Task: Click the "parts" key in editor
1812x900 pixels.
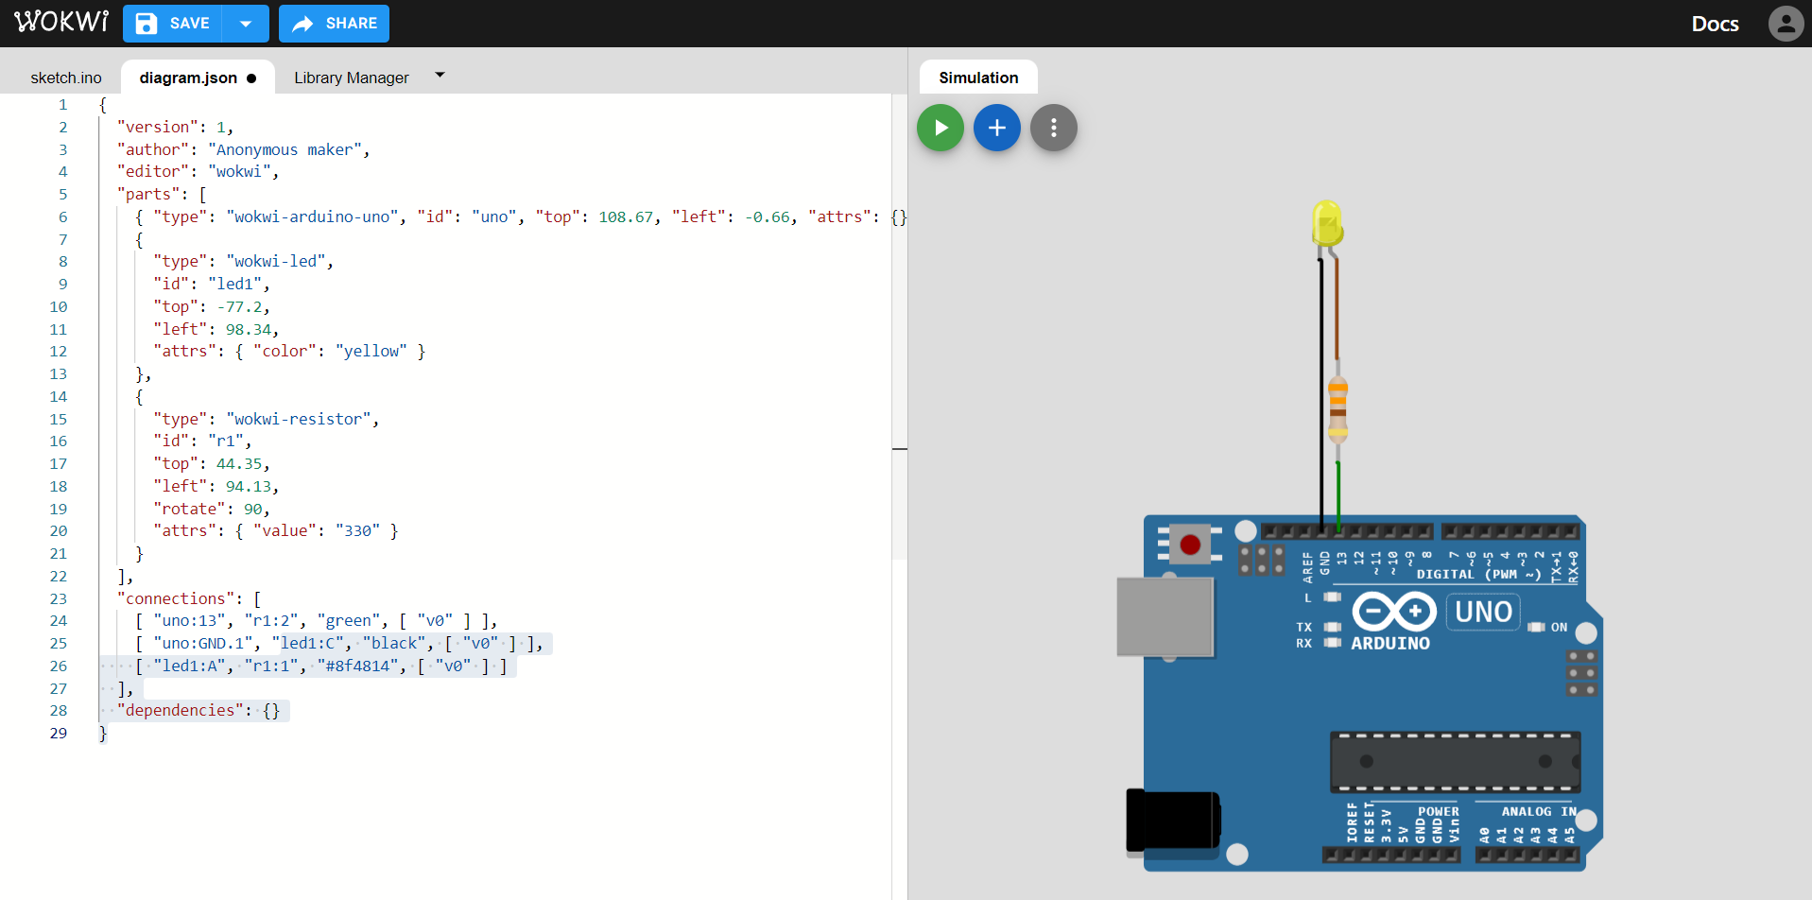Action: point(148,194)
